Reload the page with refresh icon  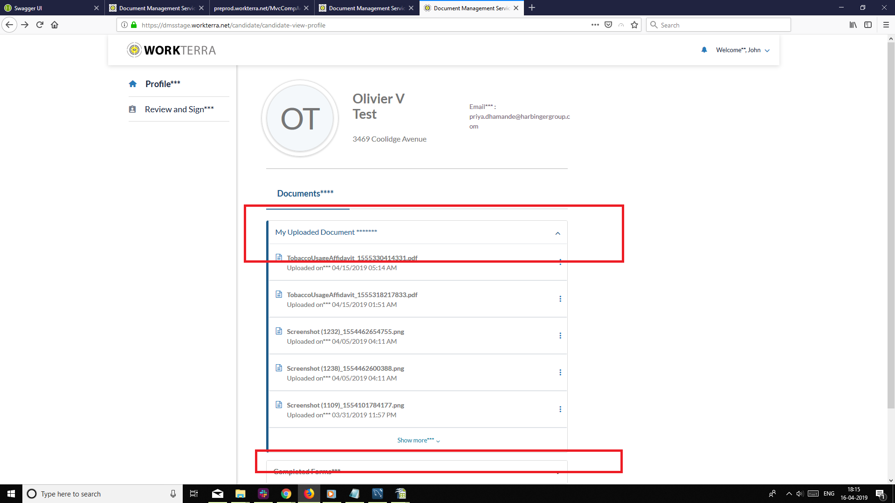click(40, 25)
